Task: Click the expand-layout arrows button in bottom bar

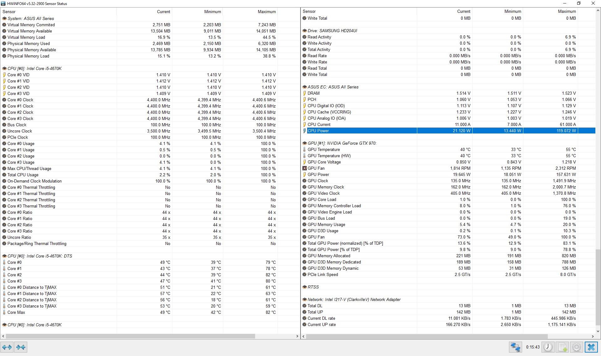Action: [7, 347]
